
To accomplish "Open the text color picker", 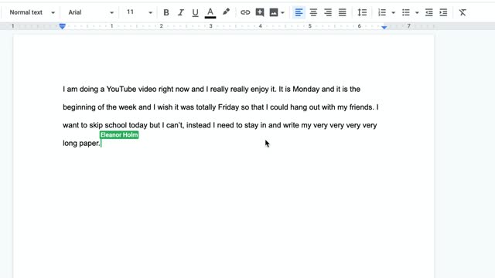I will 210,12.
